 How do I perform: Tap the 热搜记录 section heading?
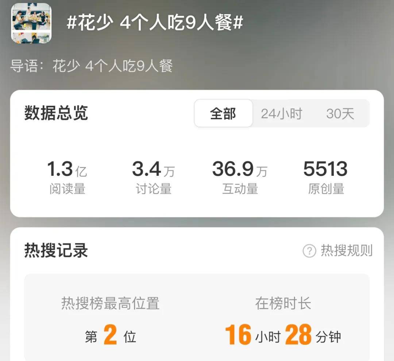pyautogui.click(x=56, y=250)
